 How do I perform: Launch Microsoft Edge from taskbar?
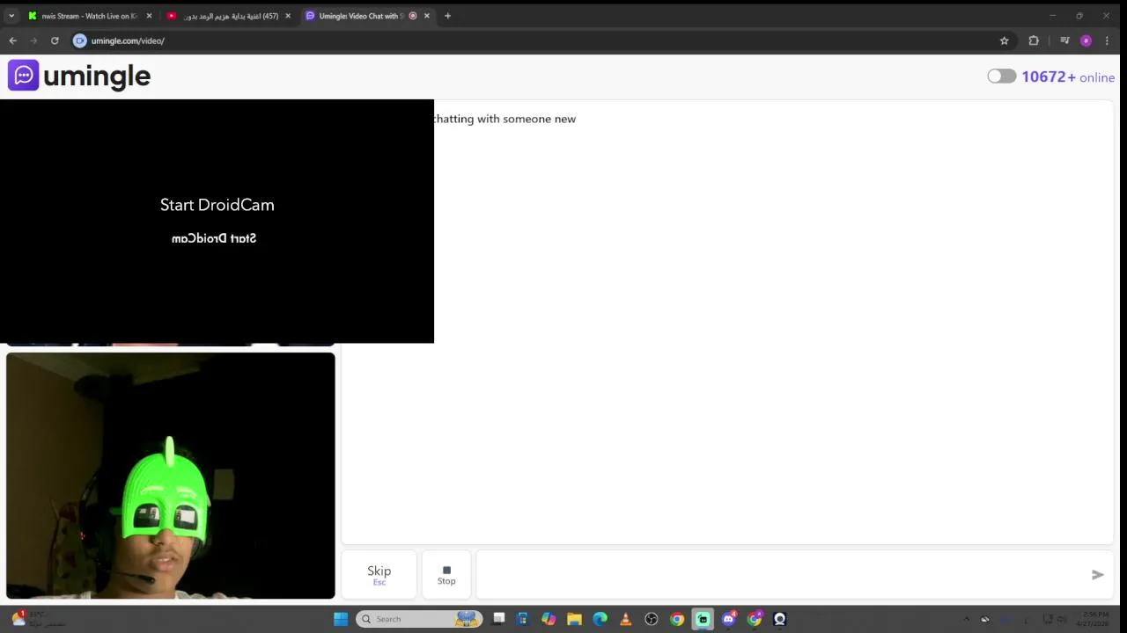[x=600, y=619]
